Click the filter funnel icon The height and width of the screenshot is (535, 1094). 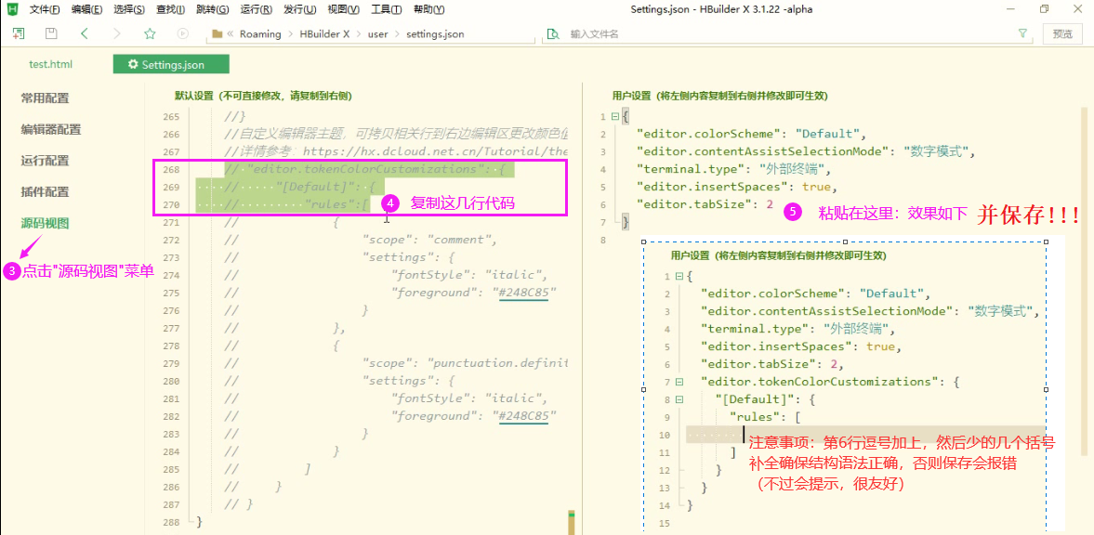tap(1022, 33)
